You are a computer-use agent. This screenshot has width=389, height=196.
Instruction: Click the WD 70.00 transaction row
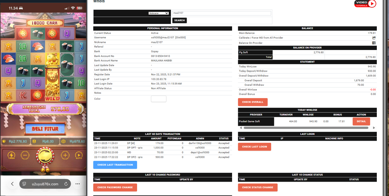(x=163, y=152)
